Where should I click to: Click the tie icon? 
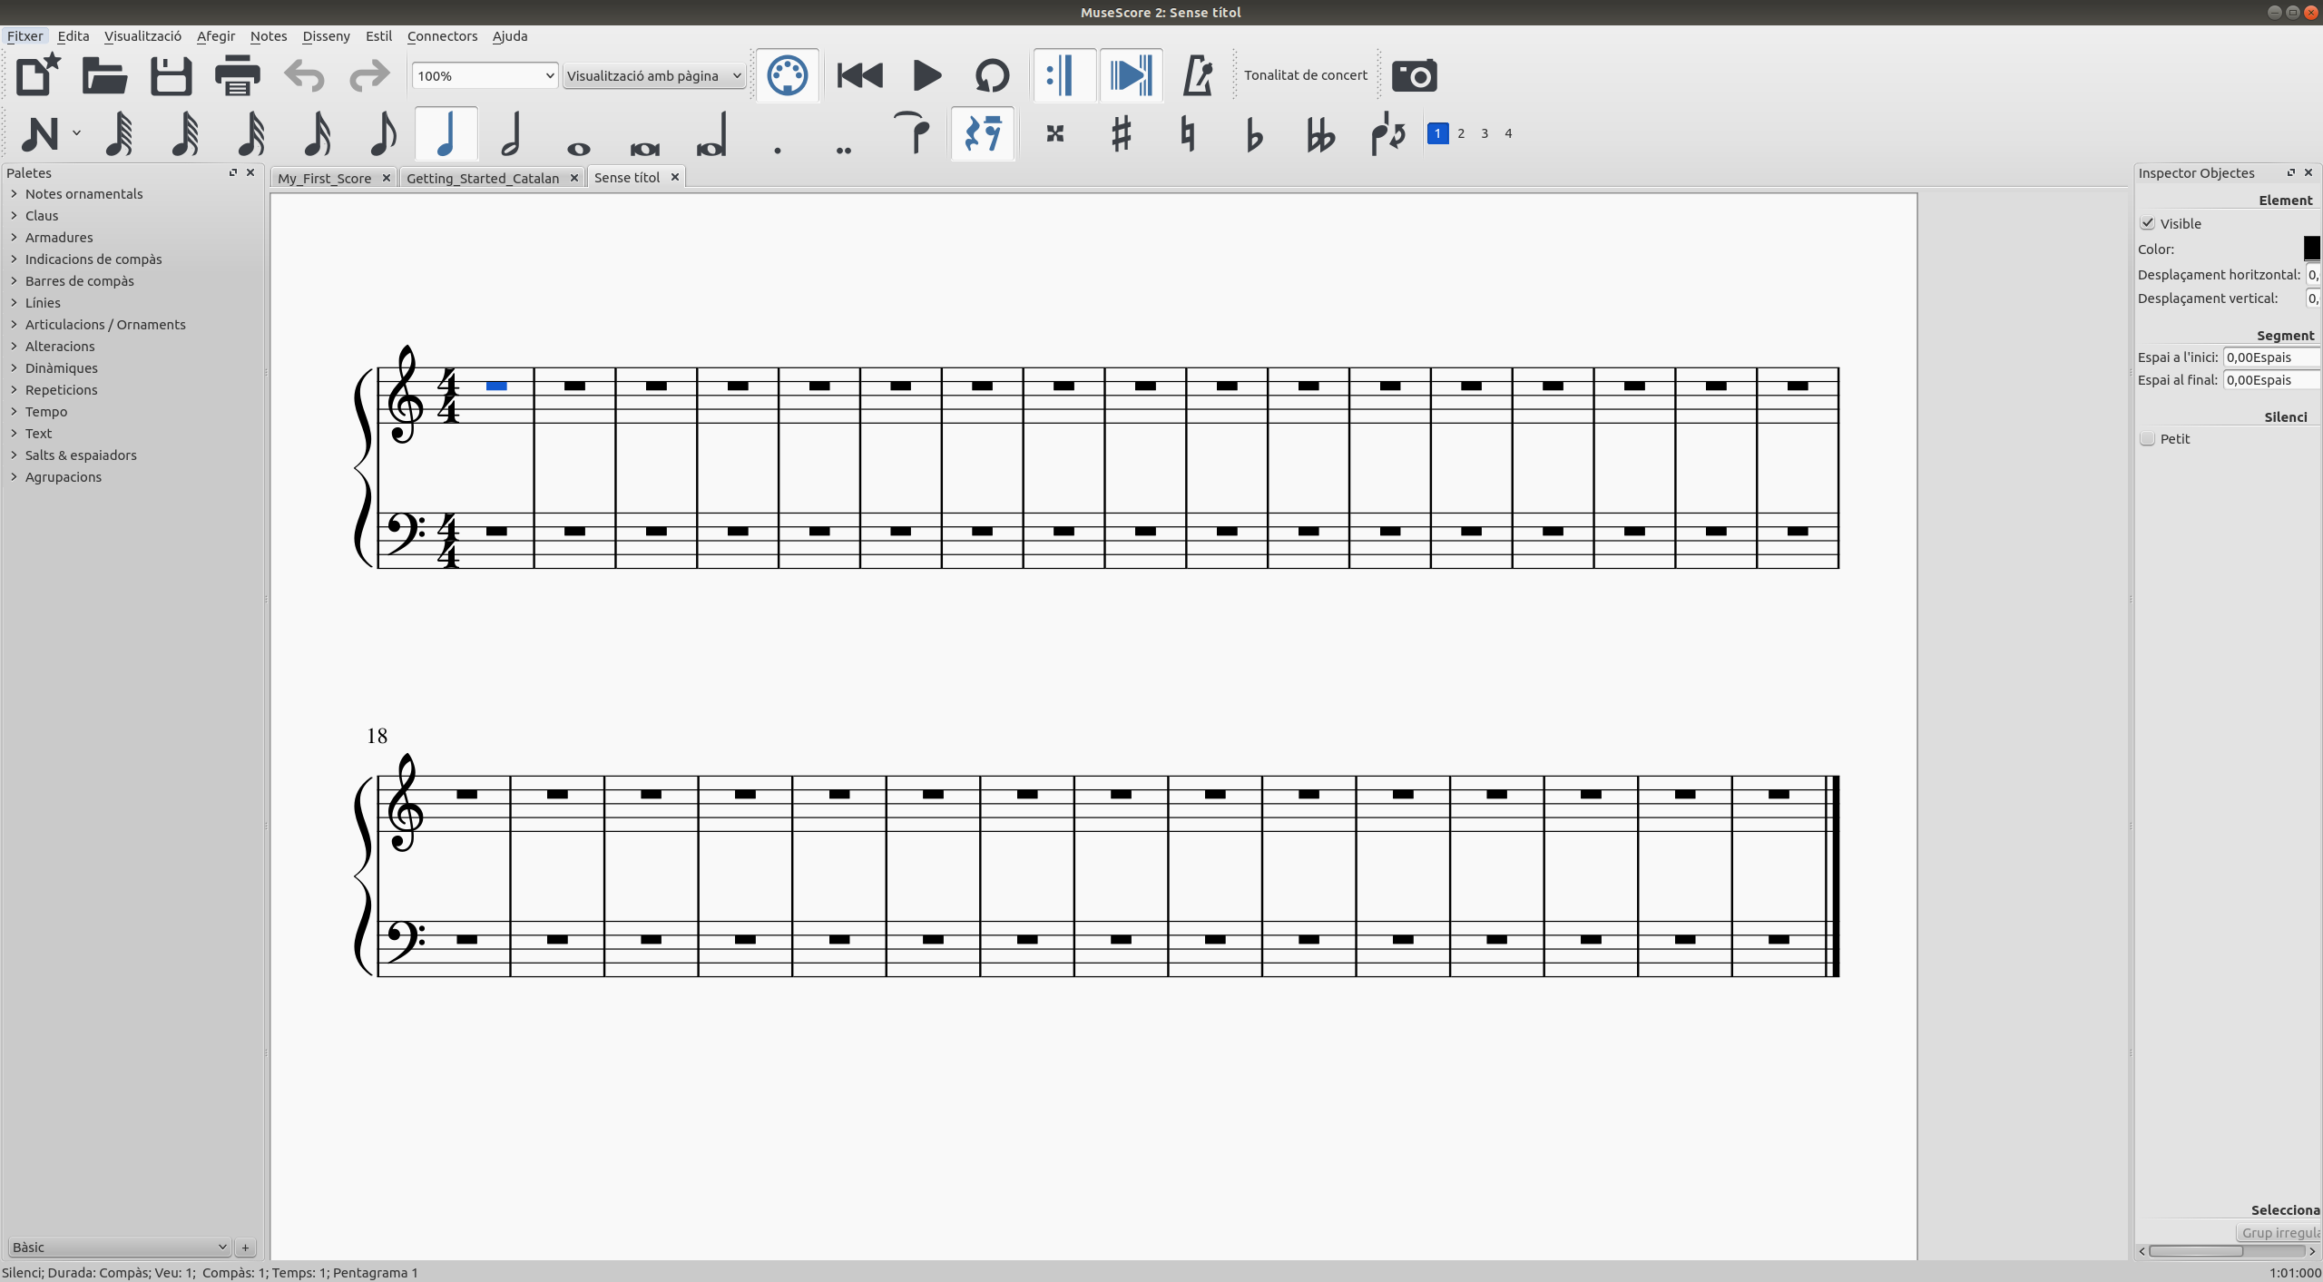coord(914,133)
